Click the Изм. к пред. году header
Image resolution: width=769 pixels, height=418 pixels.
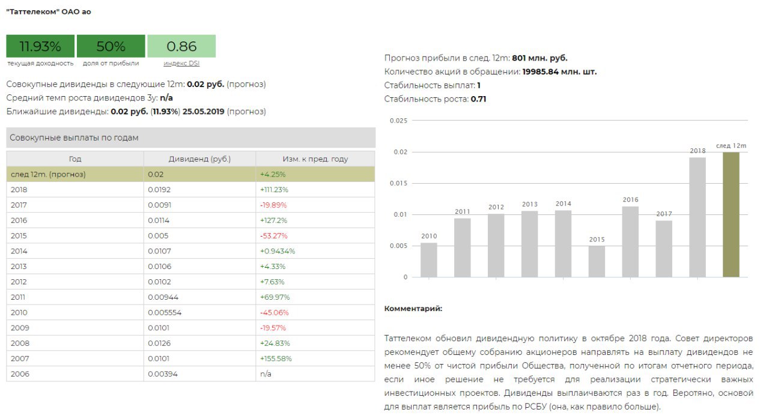315,159
